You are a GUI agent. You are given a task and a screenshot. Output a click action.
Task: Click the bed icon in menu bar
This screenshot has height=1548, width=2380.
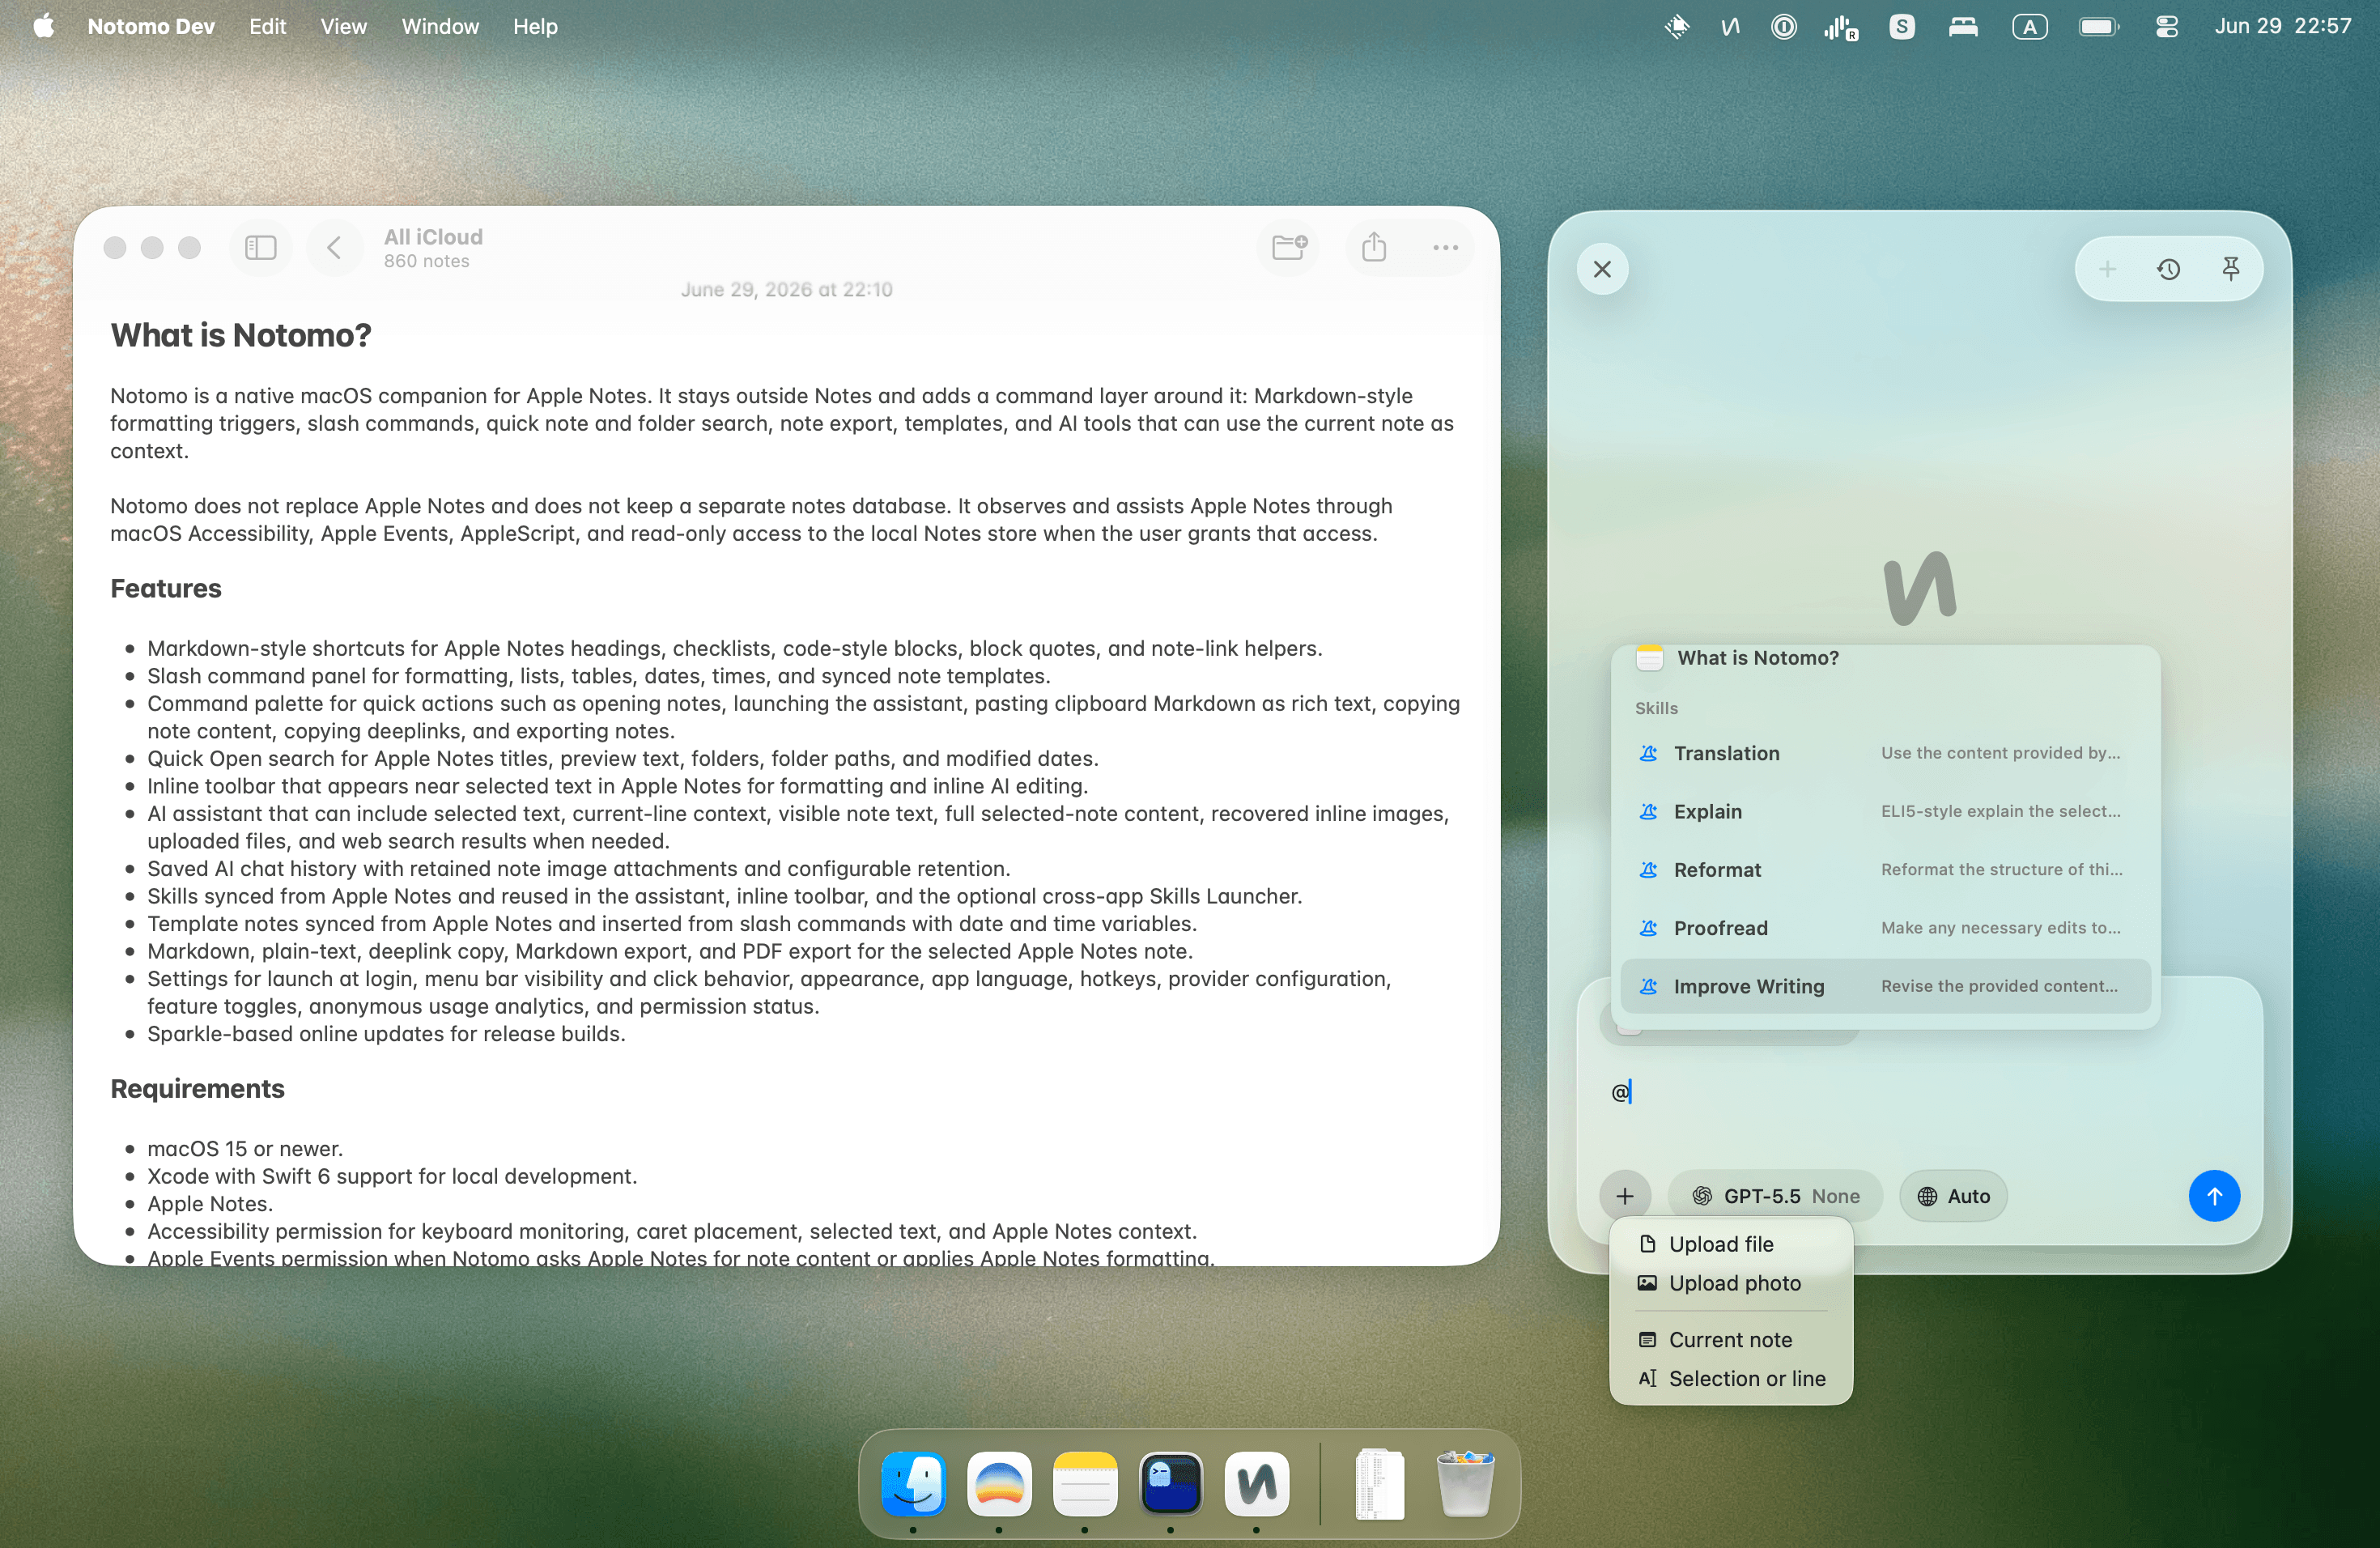pos(1963,27)
